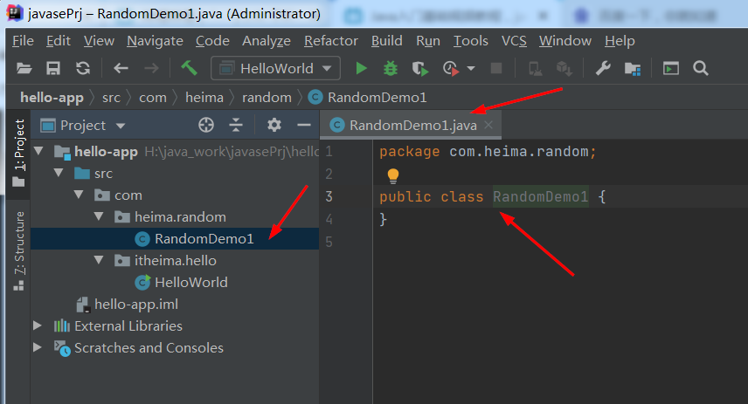Open the profiler dropdown arrow
Image resolution: width=748 pixels, height=404 pixels.
[x=471, y=68]
